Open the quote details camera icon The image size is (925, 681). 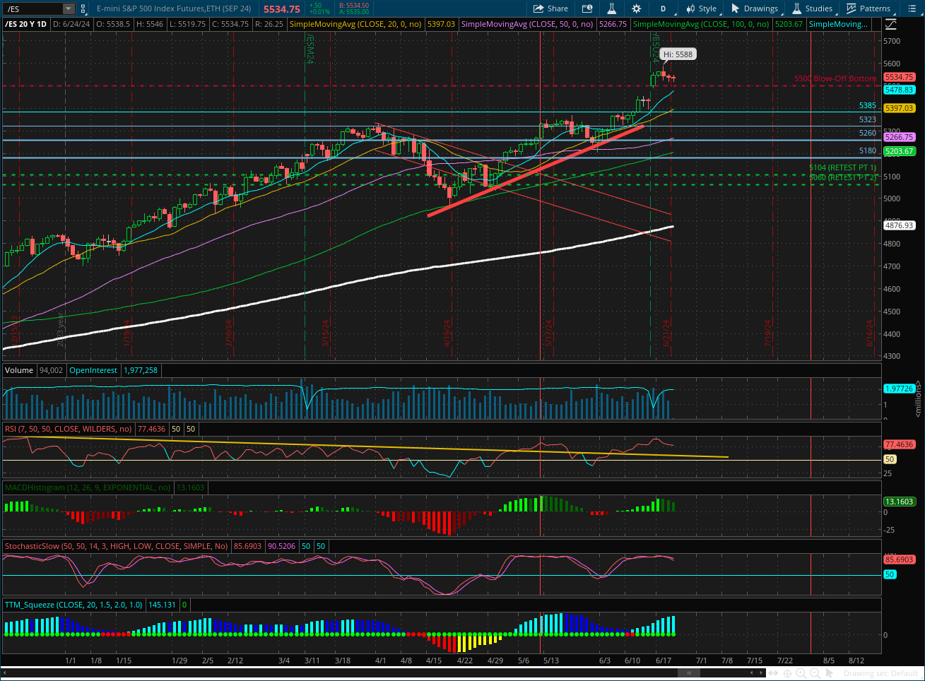click(x=587, y=8)
